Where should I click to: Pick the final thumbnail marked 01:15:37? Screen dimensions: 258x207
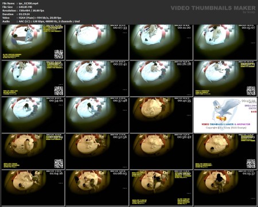[225, 188]
